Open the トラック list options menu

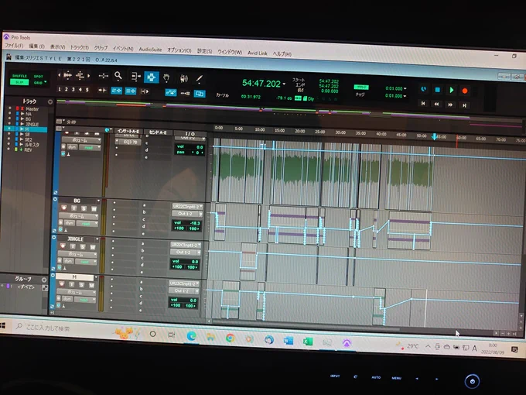coord(50,101)
